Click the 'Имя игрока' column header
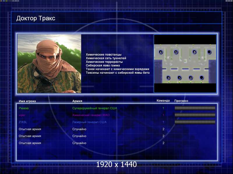 (x=27, y=101)
